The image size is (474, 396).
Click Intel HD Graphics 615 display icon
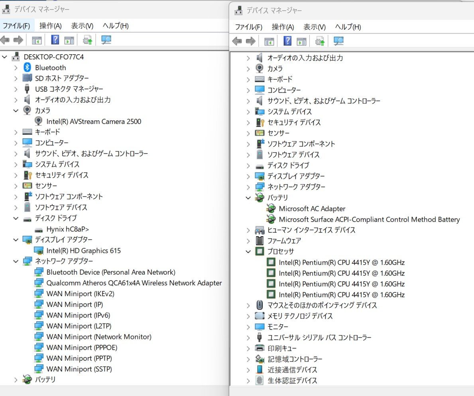[39, 251]
